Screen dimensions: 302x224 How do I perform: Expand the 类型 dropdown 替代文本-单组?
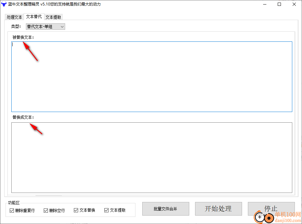(x=45, y=27)
